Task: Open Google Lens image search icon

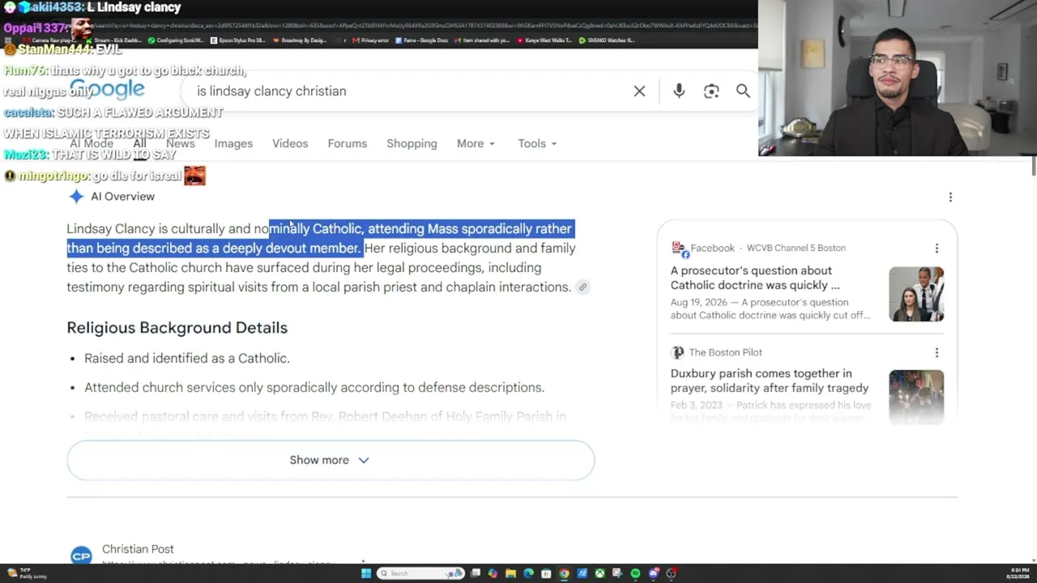Action: [711, 91]
